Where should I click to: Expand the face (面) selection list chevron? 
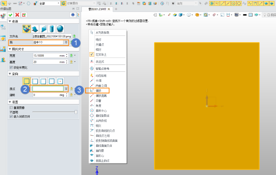click(x=66, y=42)
